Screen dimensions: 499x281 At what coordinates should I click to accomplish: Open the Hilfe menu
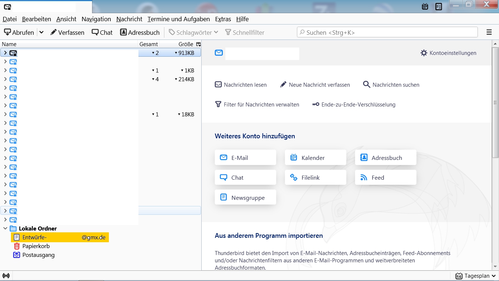coord(243,19)
